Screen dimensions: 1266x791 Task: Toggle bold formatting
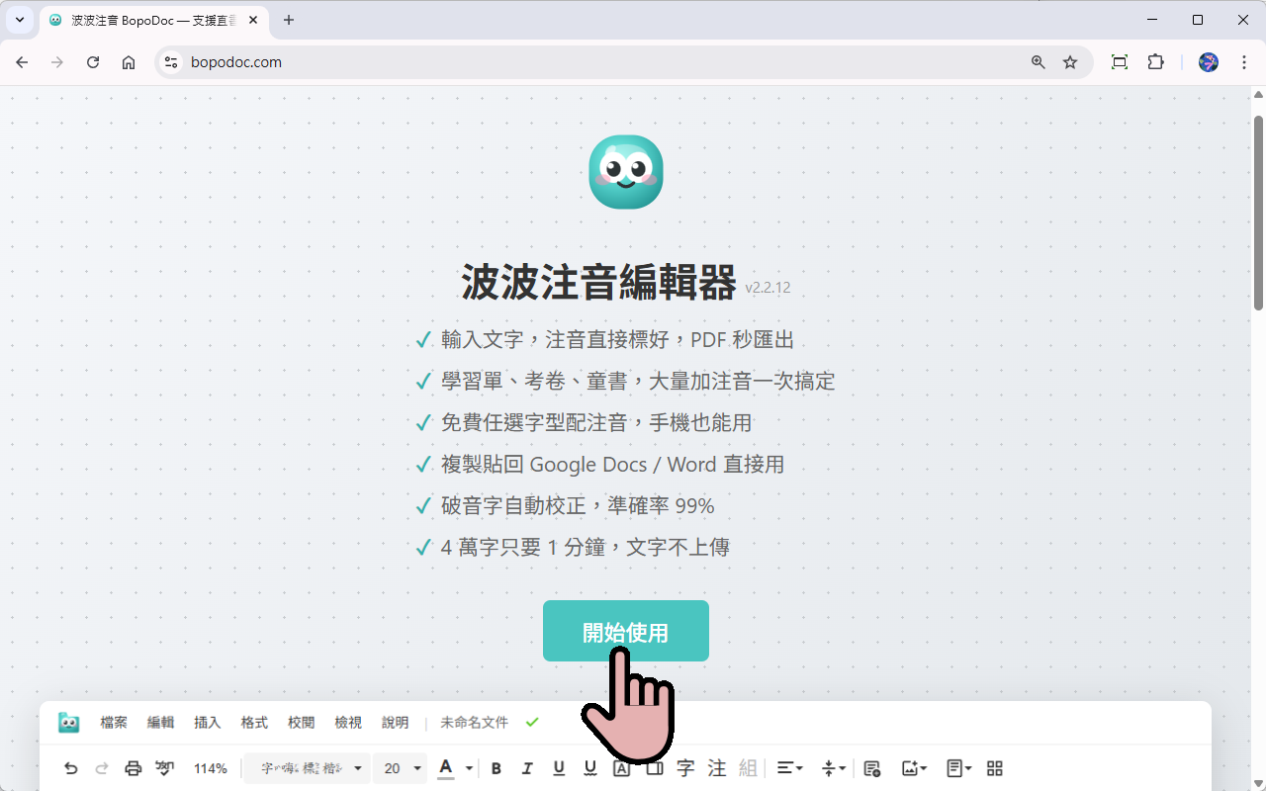tap(497, 768)
